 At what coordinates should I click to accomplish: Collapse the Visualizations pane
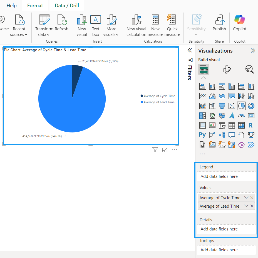click(x=253, y=51)
